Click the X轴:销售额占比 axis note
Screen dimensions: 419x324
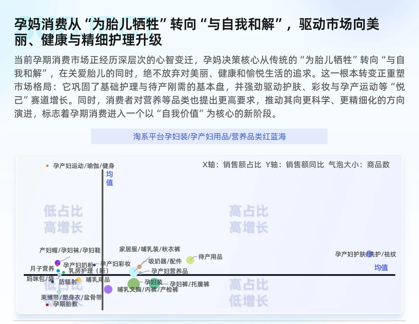(x=232, y=165)
